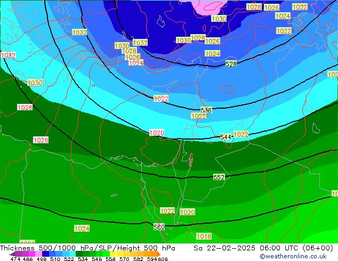
Task: Select the 544 height contour label
Action: coord(226,137)
